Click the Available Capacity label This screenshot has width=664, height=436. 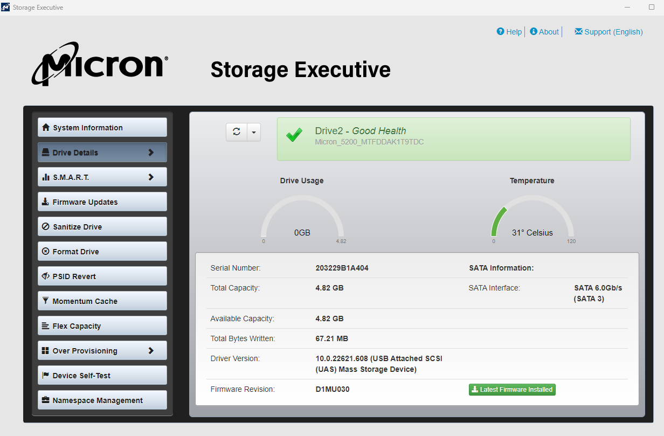click(243, 319)
